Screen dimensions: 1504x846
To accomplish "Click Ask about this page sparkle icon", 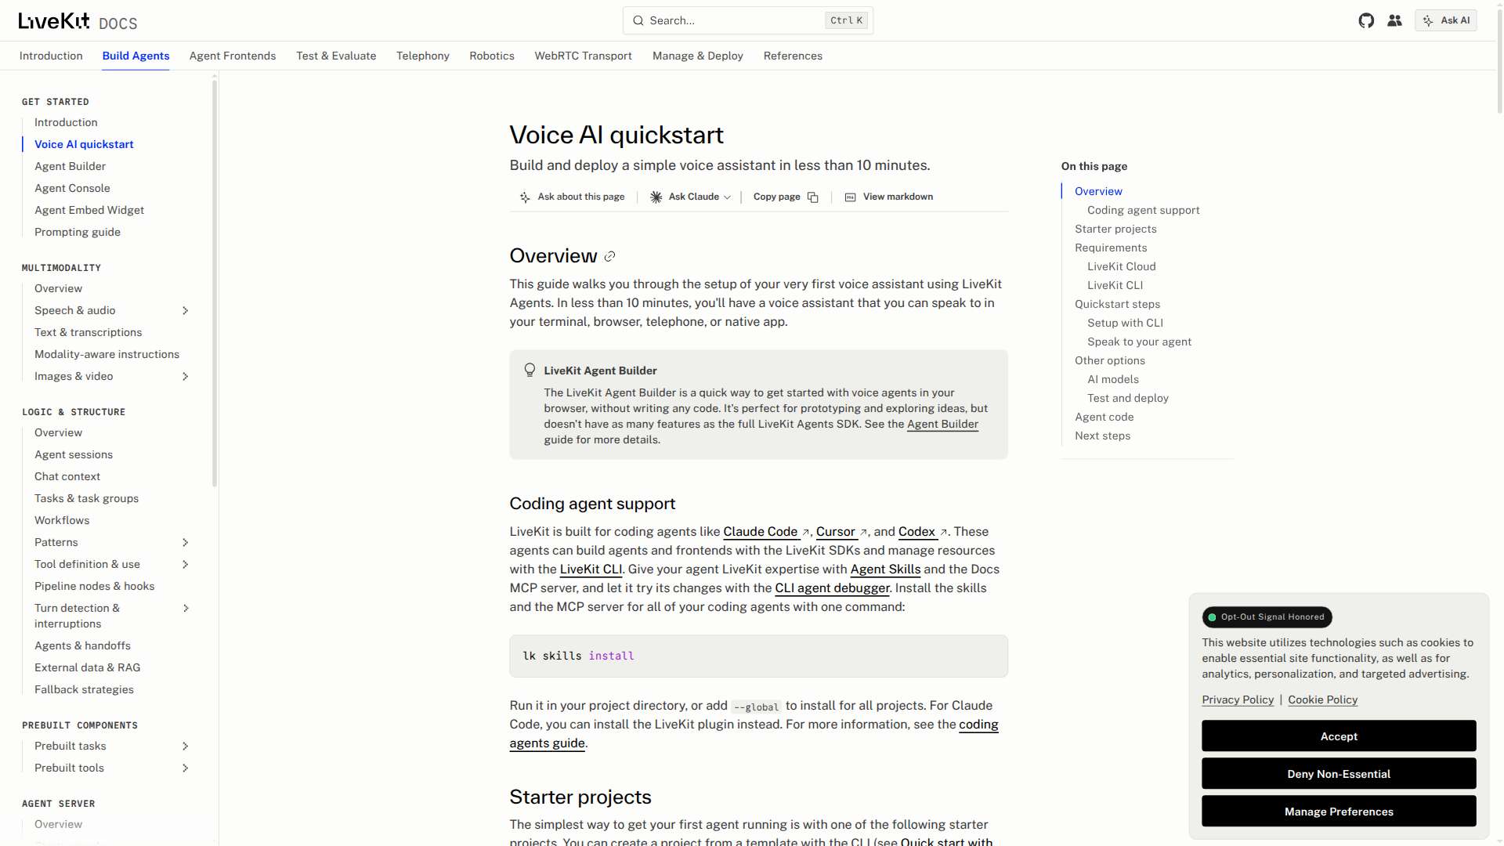I will click(x=525, y=197).
